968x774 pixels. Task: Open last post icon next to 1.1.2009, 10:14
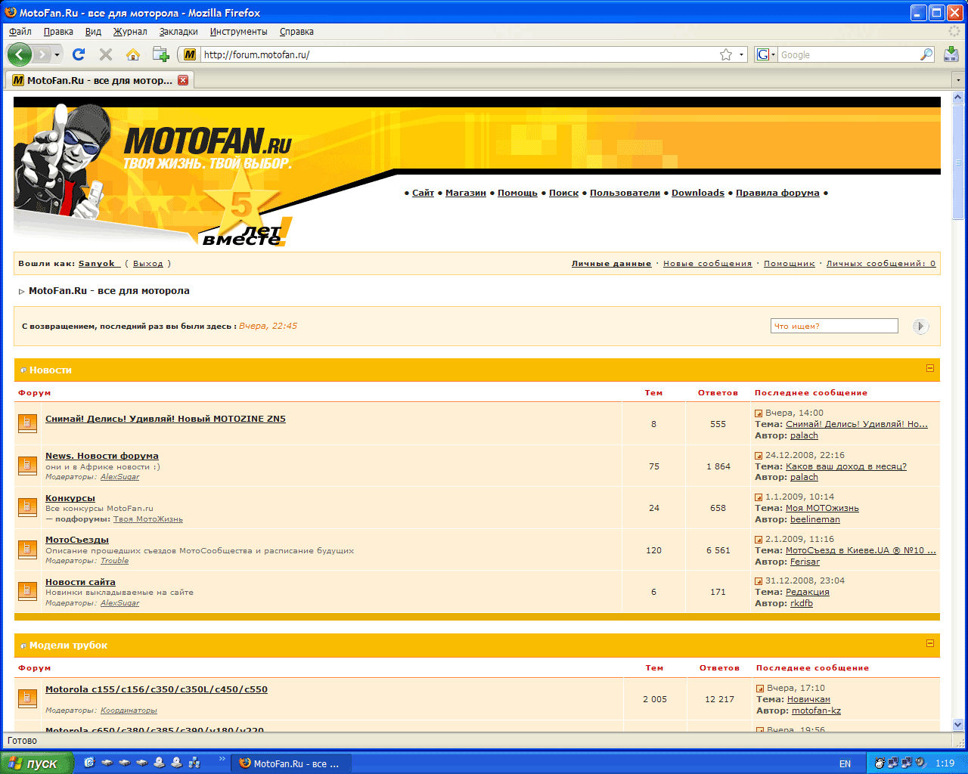(x=759, y=497)
